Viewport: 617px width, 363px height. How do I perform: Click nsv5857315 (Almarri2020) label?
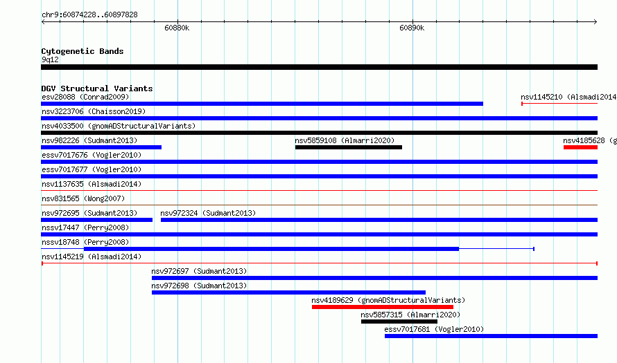pyautogui.click(x=410, y=315)
